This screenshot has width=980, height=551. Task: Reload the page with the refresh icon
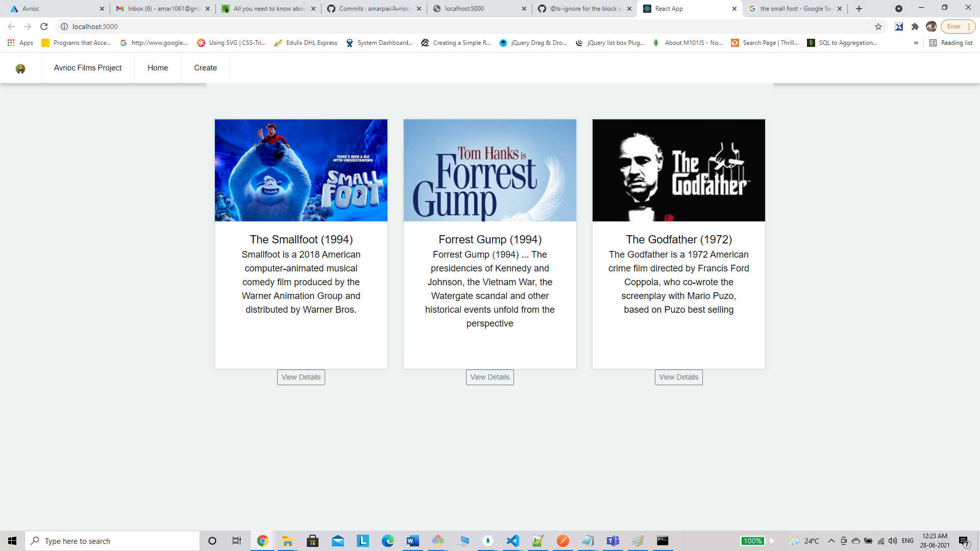pos(44,27)
